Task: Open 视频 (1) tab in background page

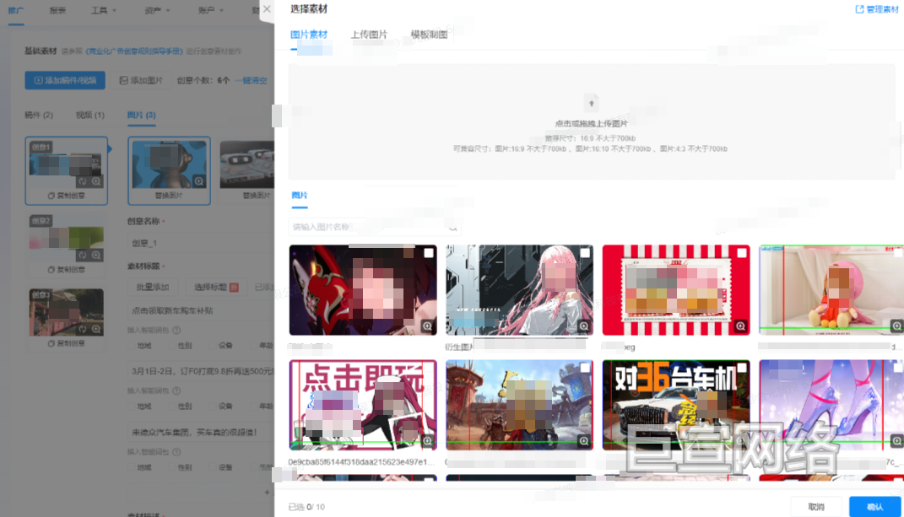Action: [x=90, y=116]
